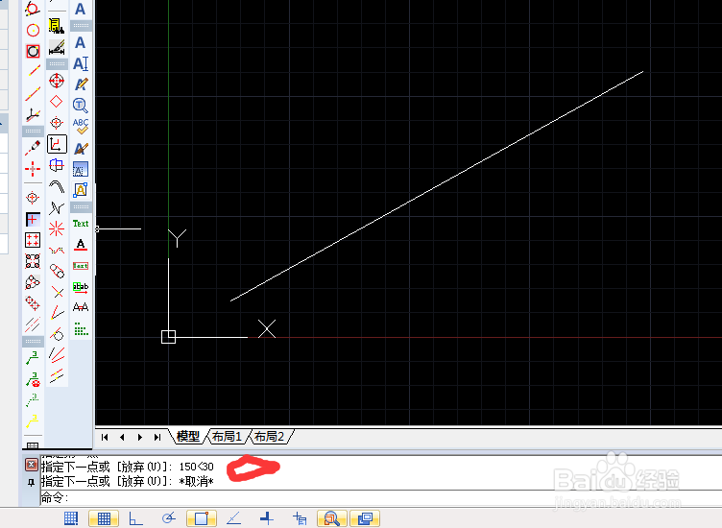This screenshot has width=722, height=528.
Task: Go to next layout tab arrow
Action: point(139,437)
